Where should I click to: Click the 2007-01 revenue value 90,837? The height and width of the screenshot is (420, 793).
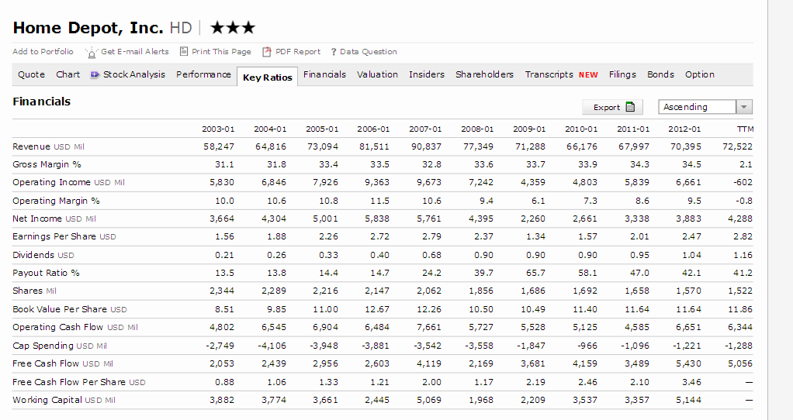coord(426,146)
